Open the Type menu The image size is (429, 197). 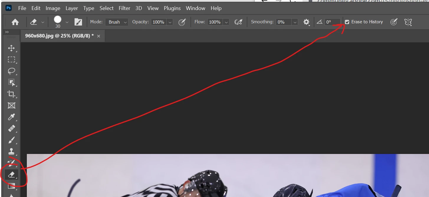(x=89, y=8)
